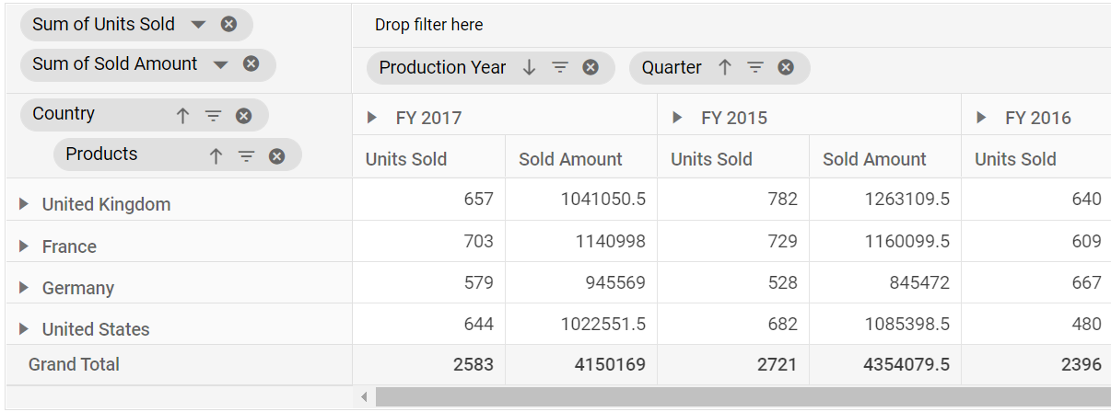1111x412 pixels.
Task: Click Units Sold header under FY 2015
Action: tap(733, 158)
